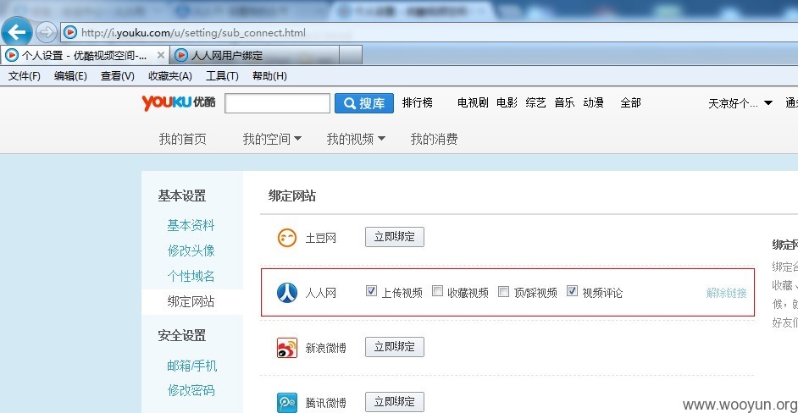The image size is (798, 413).
Task: Click the 解除链接 link for 人人网
Action: tap(726, 293)
